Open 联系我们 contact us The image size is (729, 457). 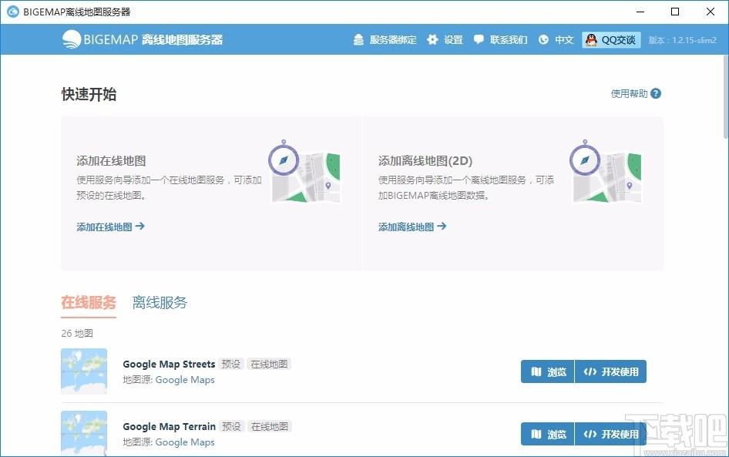click(x=500, y=40)
